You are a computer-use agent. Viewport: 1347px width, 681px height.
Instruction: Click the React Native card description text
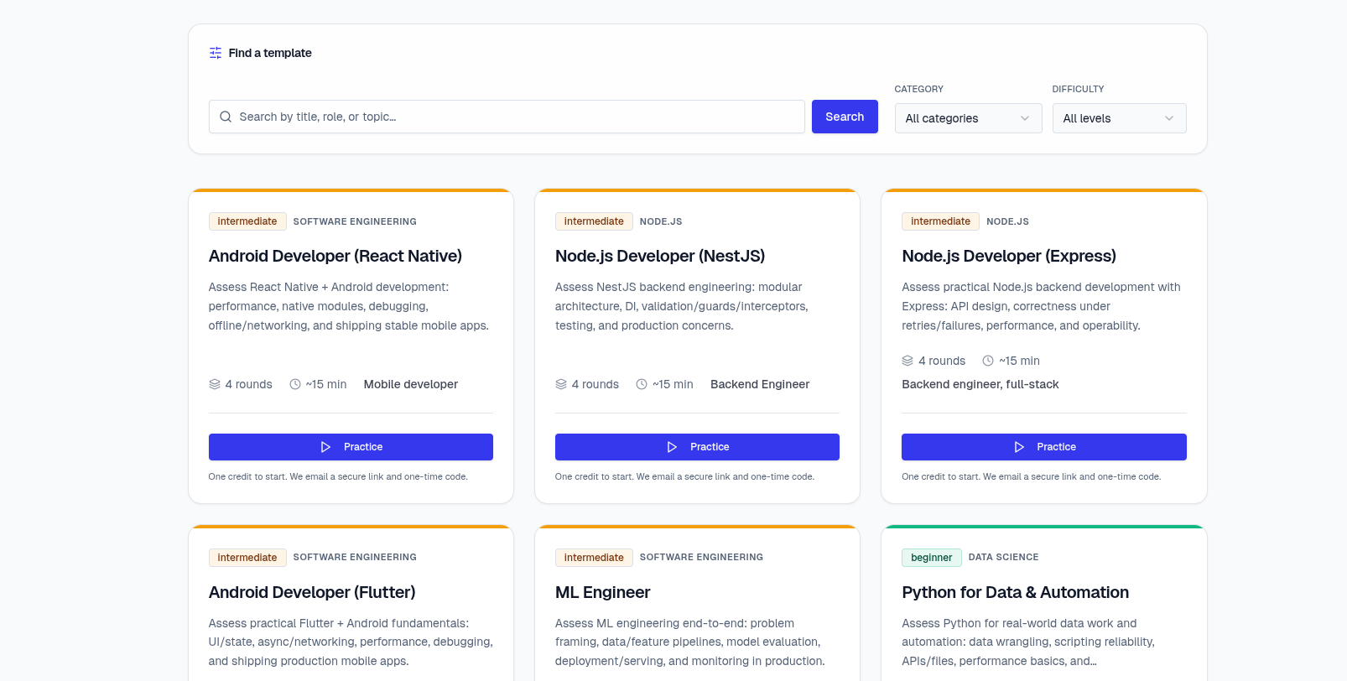tap(349, 306)
